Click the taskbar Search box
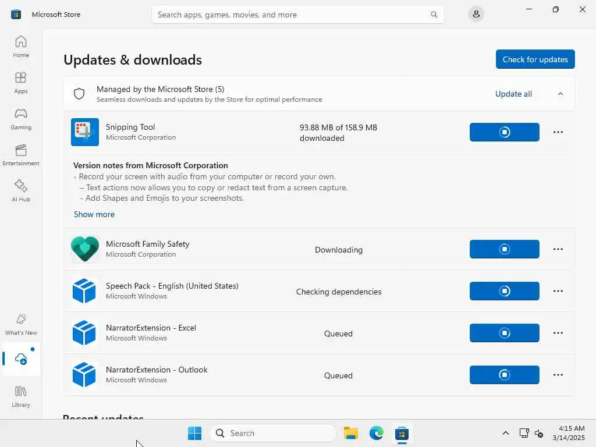The width and height of the screenshot is (596, 447). (x=272, y=433)
